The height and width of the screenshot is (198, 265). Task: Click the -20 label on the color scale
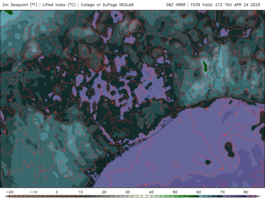[10, 192]
